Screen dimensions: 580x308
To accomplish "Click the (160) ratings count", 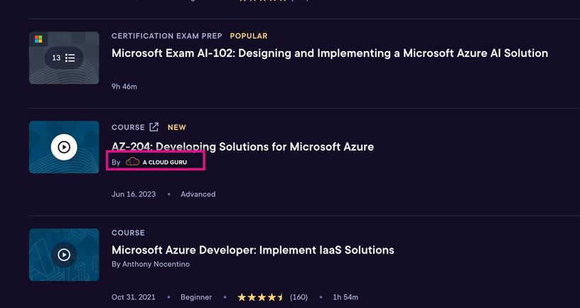I will pyautogui.click(x=299, y=297).
